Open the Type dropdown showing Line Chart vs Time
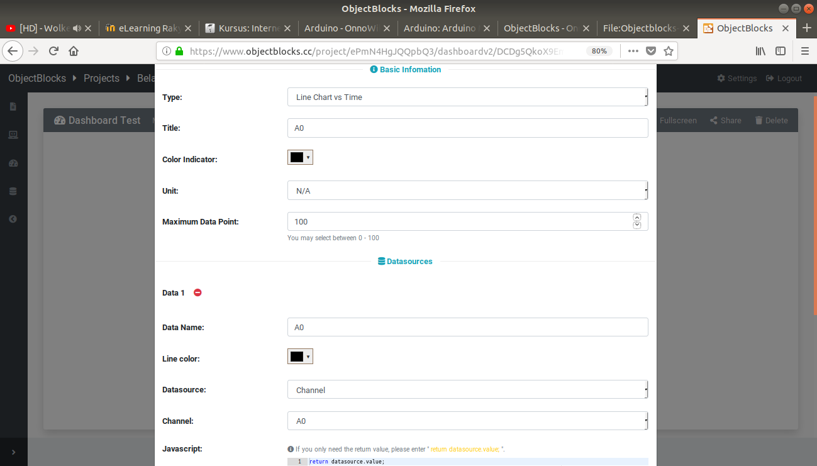This screenshot has width=817, height=466. [x=467, y=97]
